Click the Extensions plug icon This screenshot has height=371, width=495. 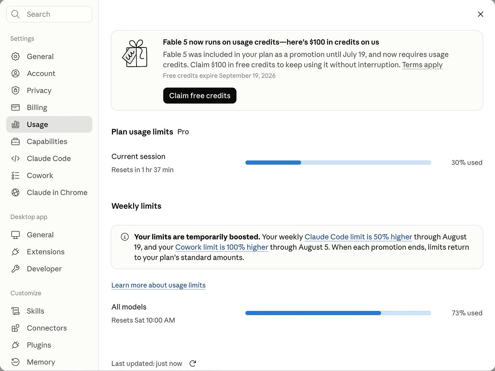coord(15,252)
